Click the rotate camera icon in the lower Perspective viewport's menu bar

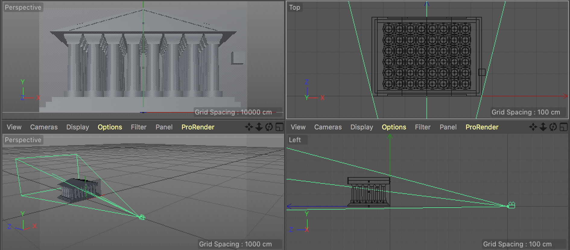[x=269, y=127]
